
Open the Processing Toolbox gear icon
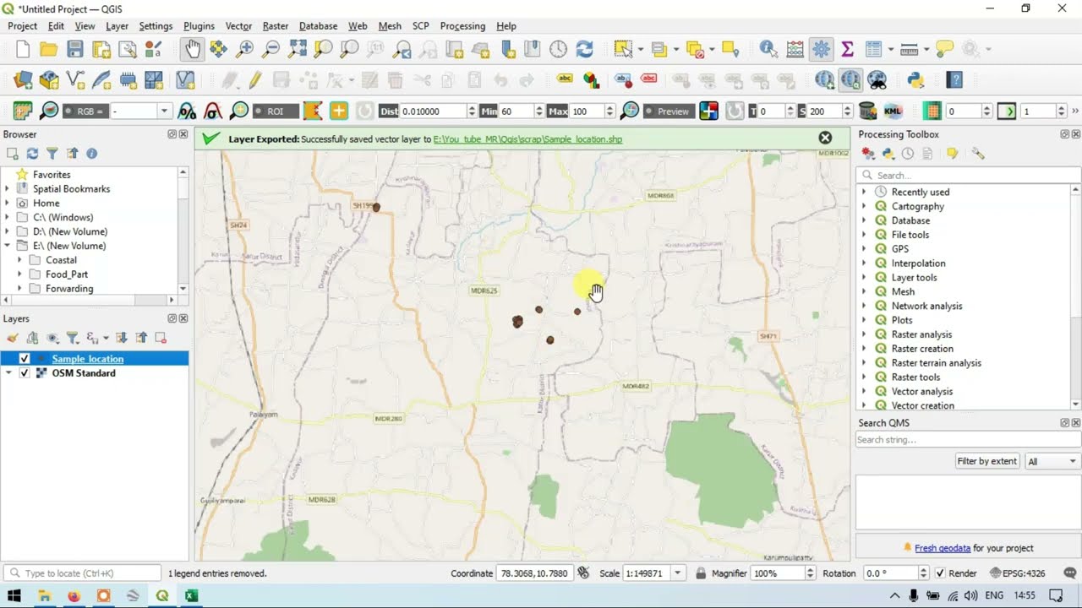821,49
